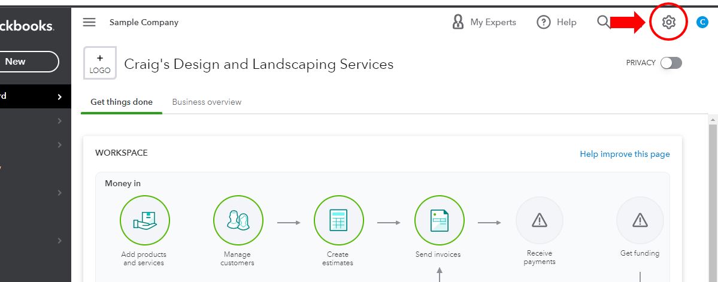This screenshot has height=282, width=718.
Task: Click the hamburger menu icon
Action: click(x=89, y=22)
